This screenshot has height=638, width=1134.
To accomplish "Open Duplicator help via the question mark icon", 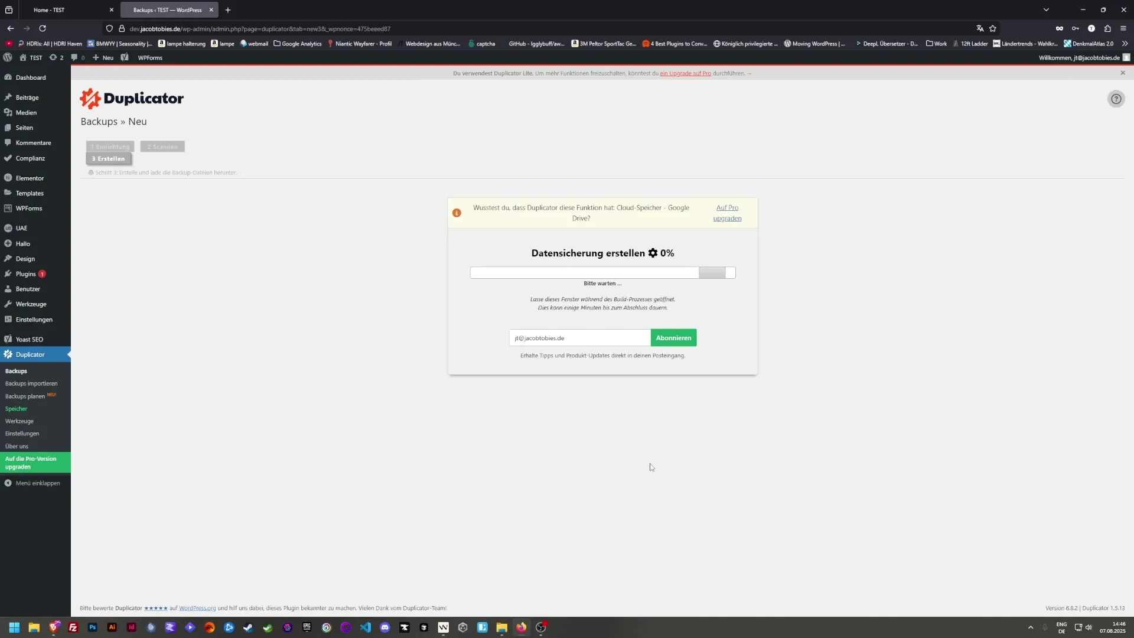I will (1116, 99).
